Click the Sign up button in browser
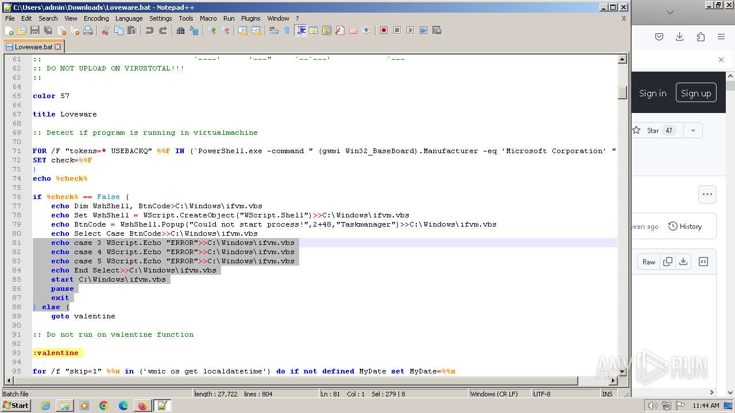The image size is (735, 413). 696,93
